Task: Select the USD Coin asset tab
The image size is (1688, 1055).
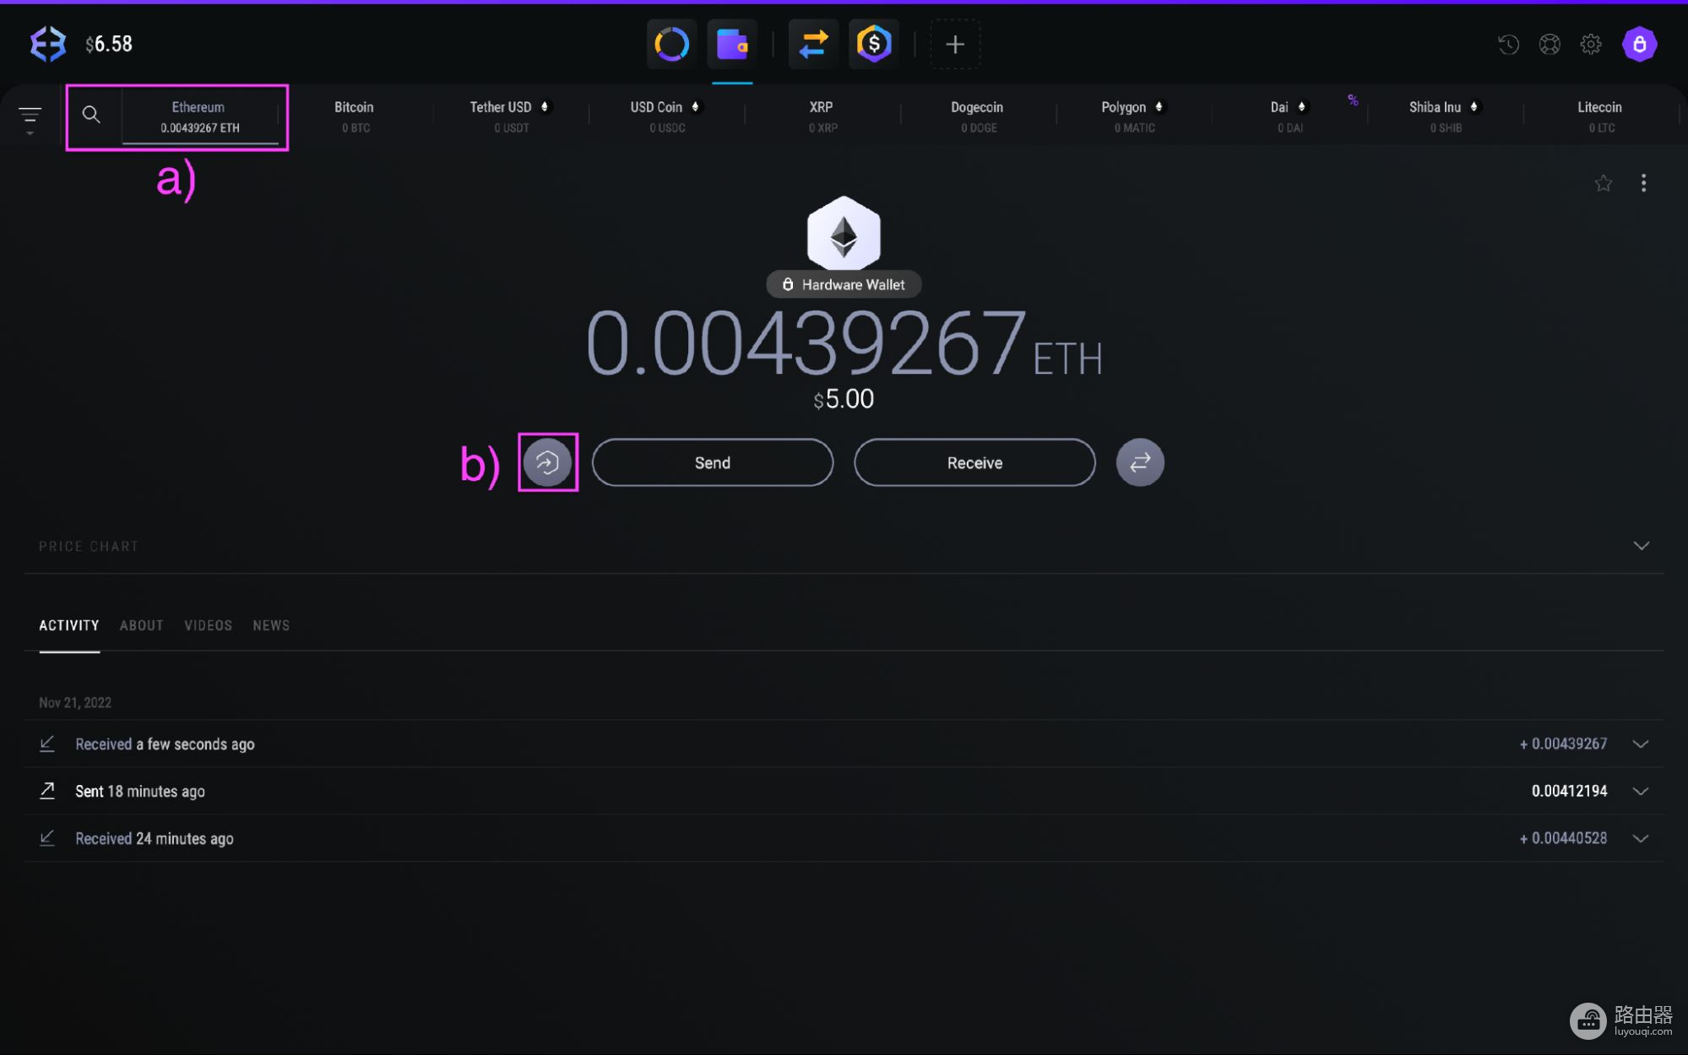Action: coord(666,116)
